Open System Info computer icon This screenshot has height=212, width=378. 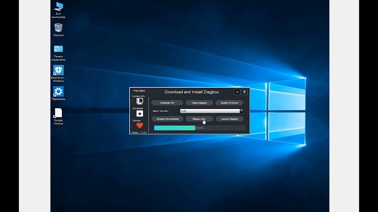pyautogui.click(x=139, y=101)
